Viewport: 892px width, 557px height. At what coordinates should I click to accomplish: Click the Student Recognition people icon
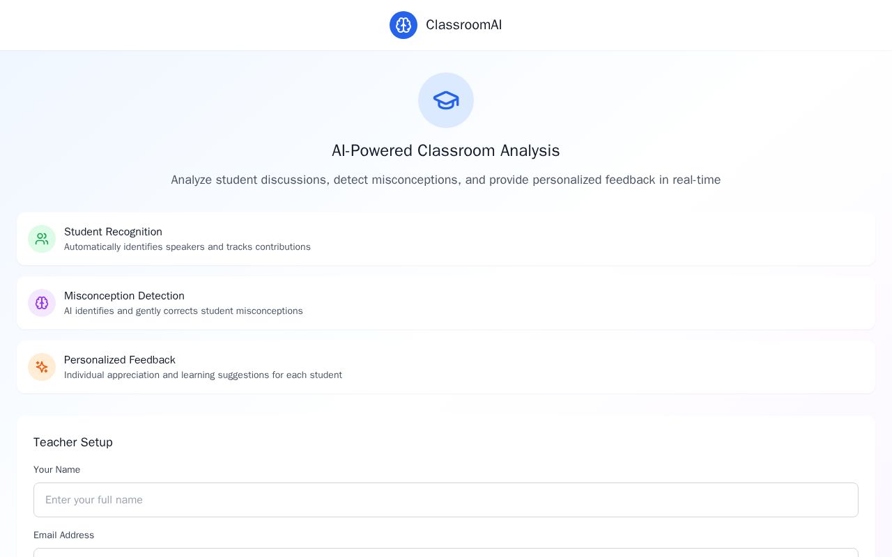pyautogui.click(x=42, y=239)
